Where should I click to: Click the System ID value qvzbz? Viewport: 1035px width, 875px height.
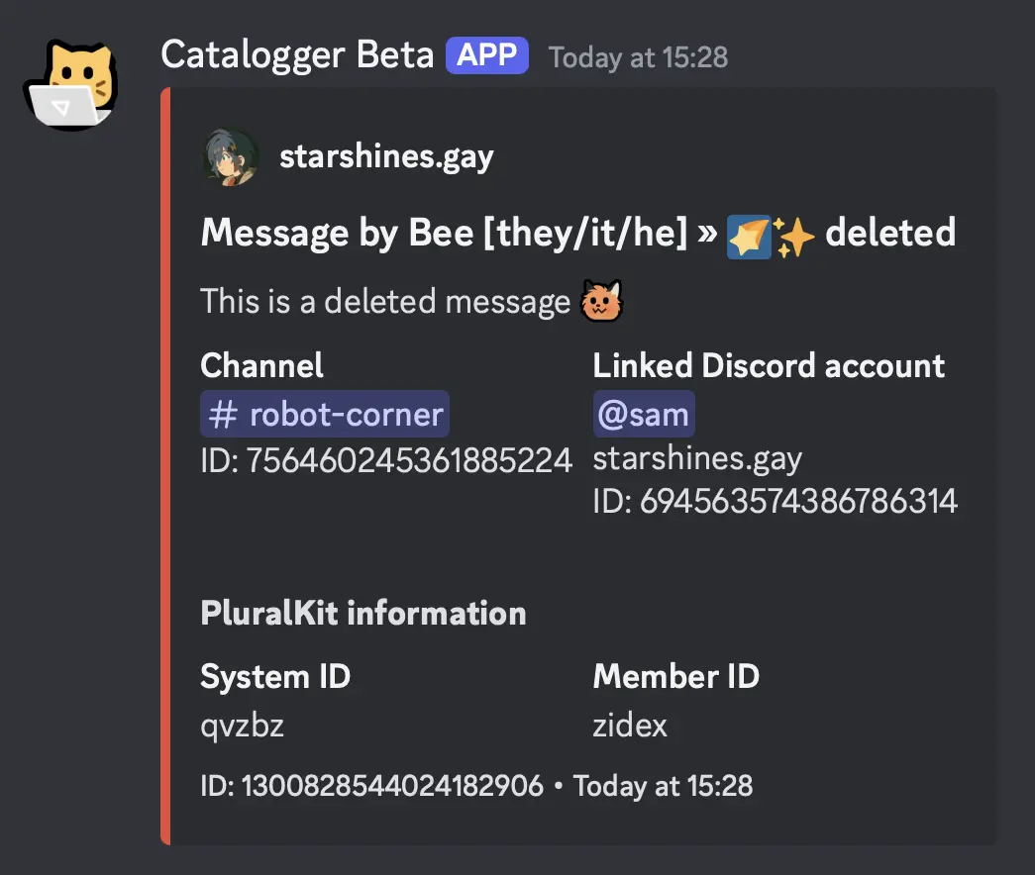[243, 727]
